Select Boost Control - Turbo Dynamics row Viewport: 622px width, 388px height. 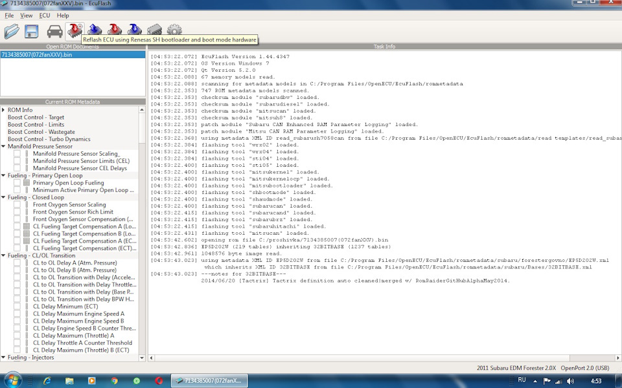coord(49,139)
